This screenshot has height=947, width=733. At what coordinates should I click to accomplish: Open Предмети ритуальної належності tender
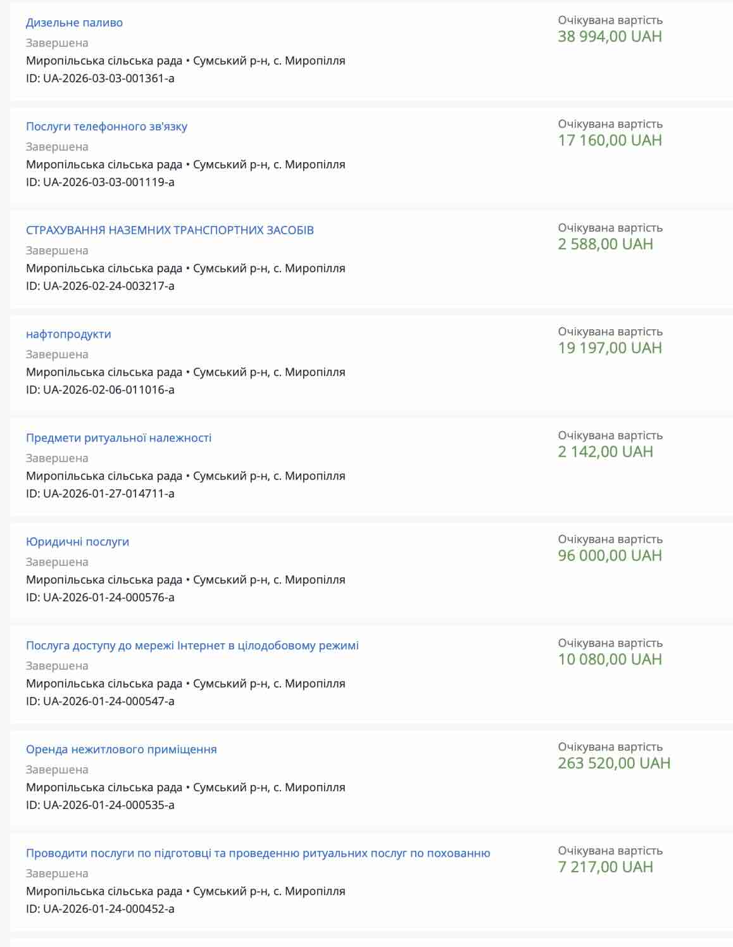pos(118,438)
